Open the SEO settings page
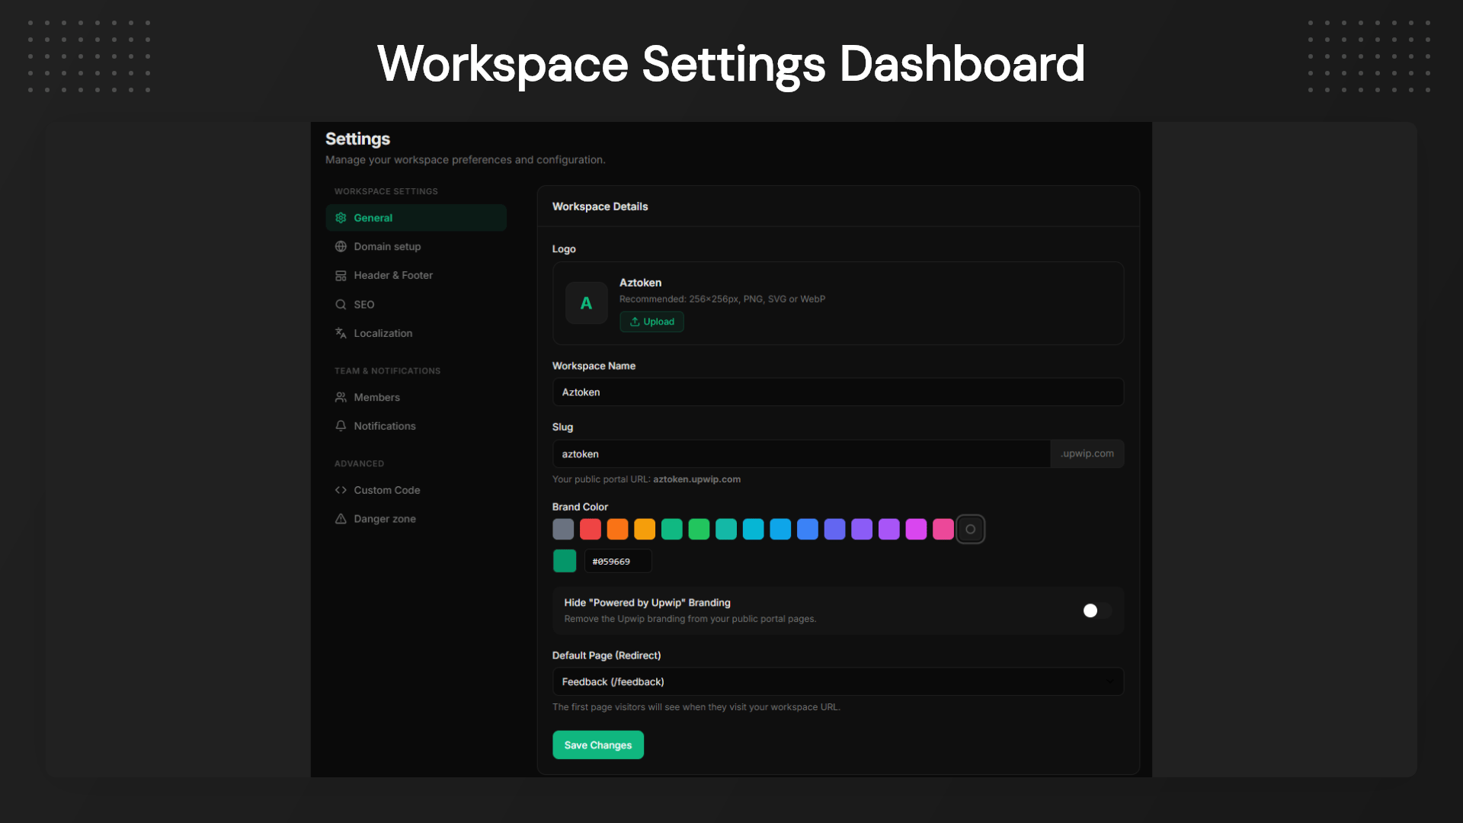 tap(416, 305)
